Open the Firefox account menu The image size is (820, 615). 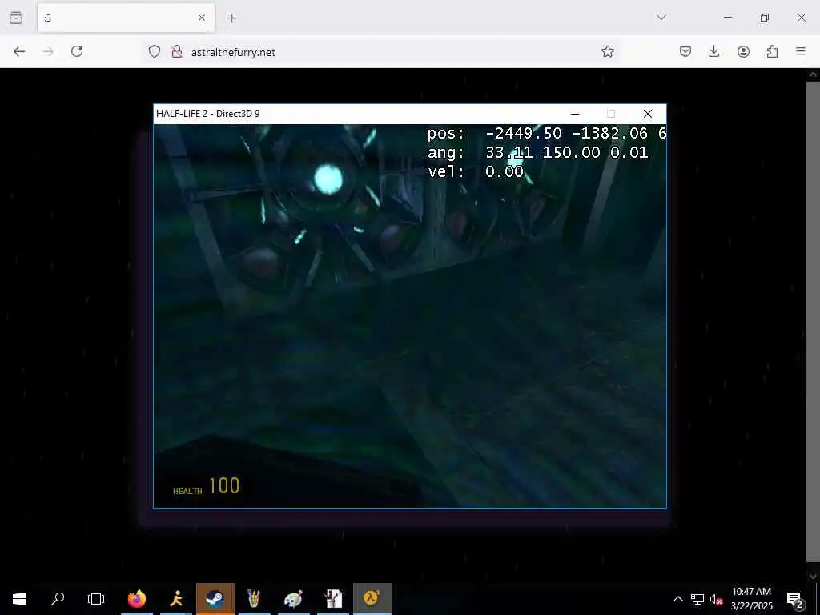click(x=743, y=51)
